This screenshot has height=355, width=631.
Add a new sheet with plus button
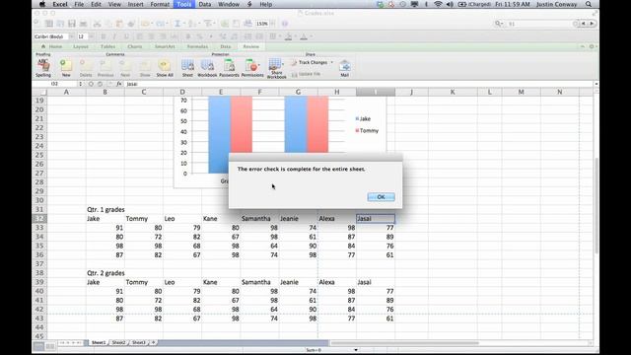(x=154, y=342)
